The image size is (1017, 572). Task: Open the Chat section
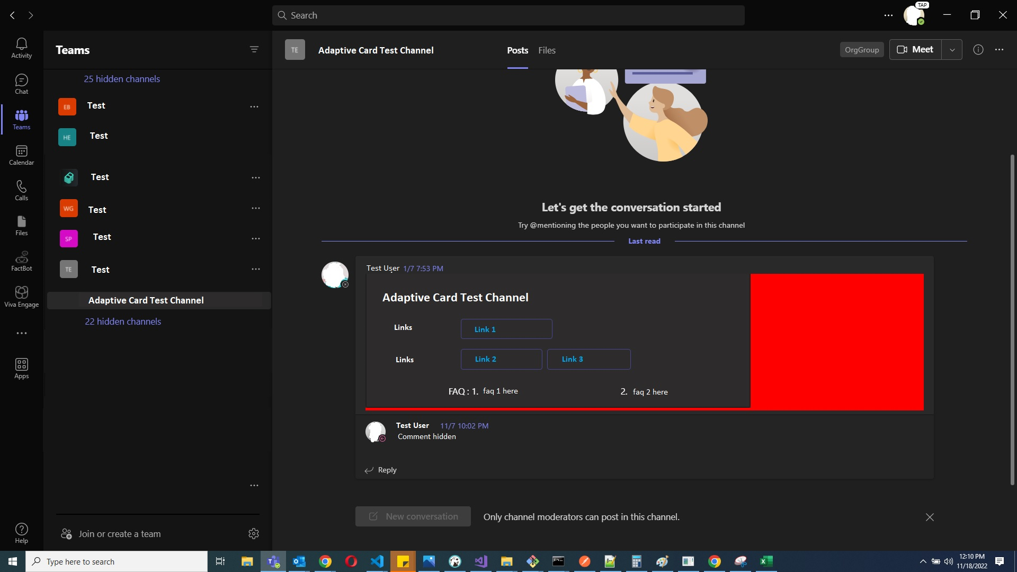(x=21, y=84)
